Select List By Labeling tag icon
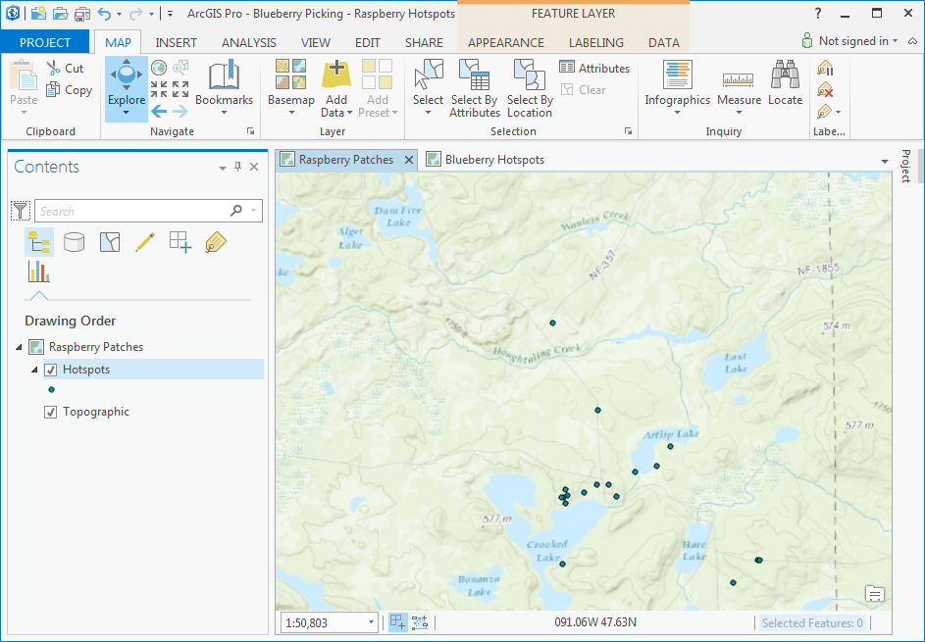The height and width of the screenshot is (642, 925). pos(216,242)
